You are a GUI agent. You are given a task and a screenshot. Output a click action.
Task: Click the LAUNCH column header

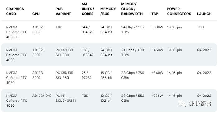tap(204, 14)
